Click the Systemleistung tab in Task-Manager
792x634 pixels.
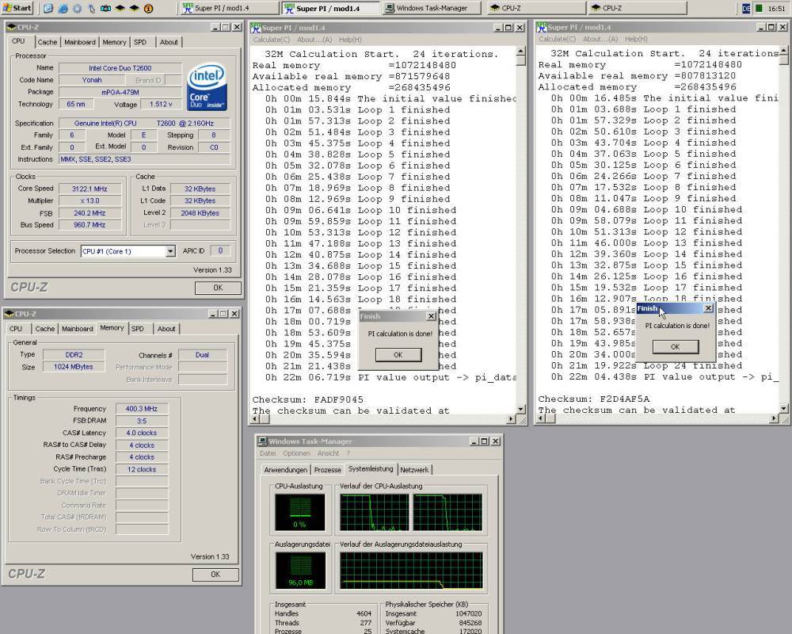pos(371,468)
